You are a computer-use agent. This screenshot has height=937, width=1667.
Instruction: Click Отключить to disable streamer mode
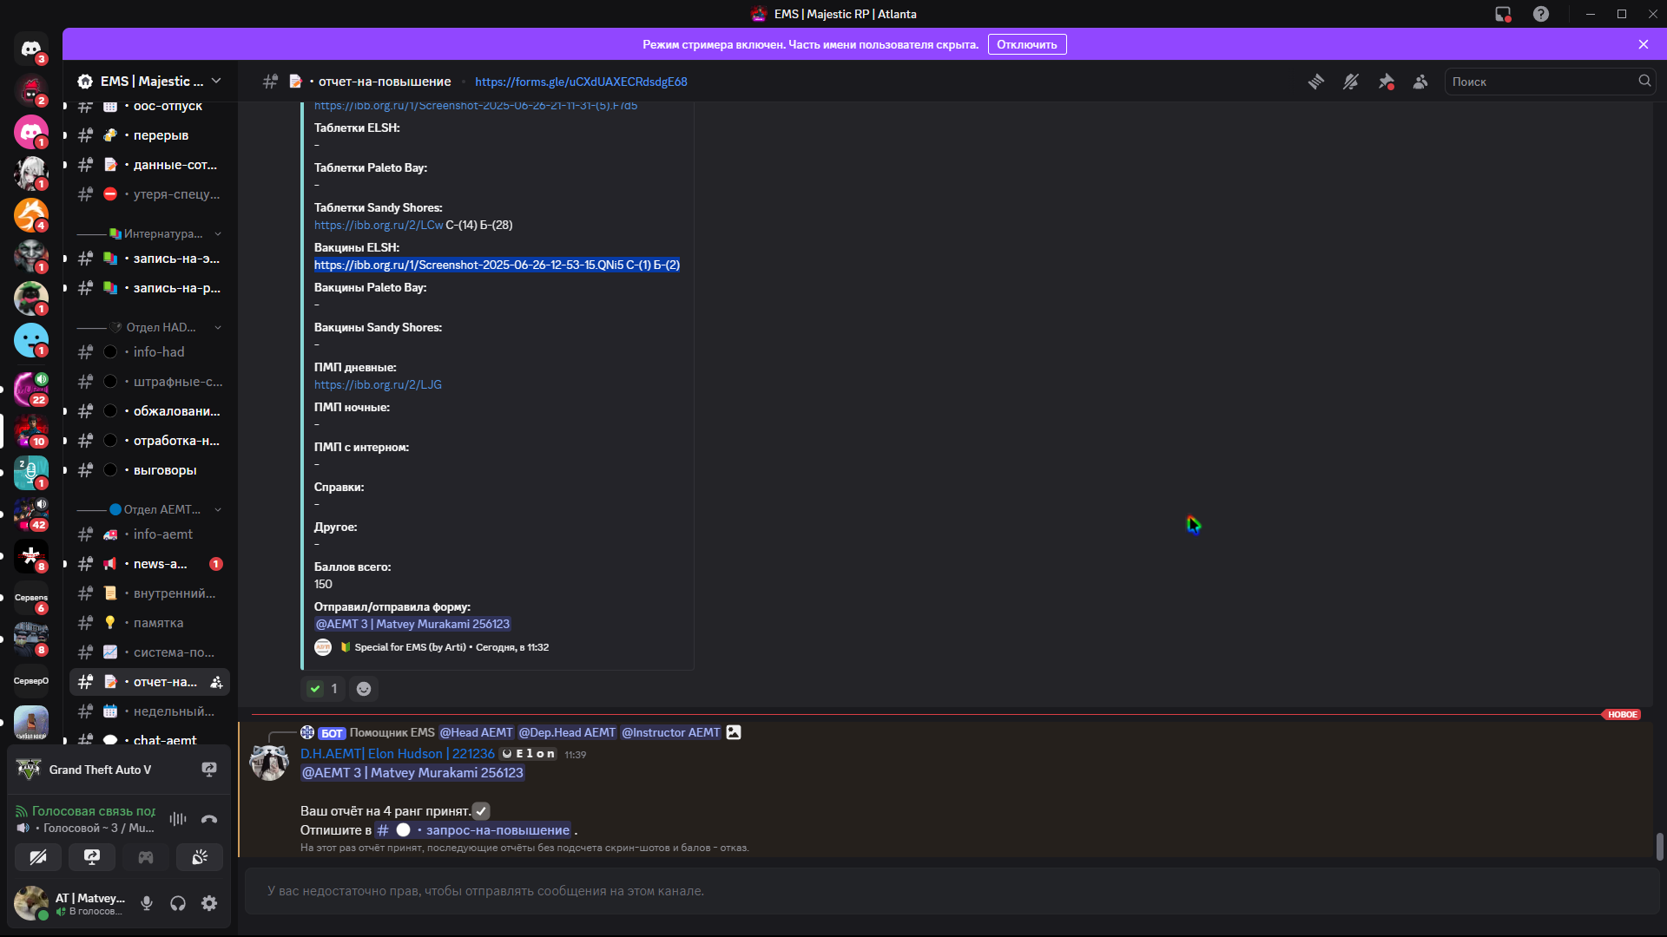1027,44
